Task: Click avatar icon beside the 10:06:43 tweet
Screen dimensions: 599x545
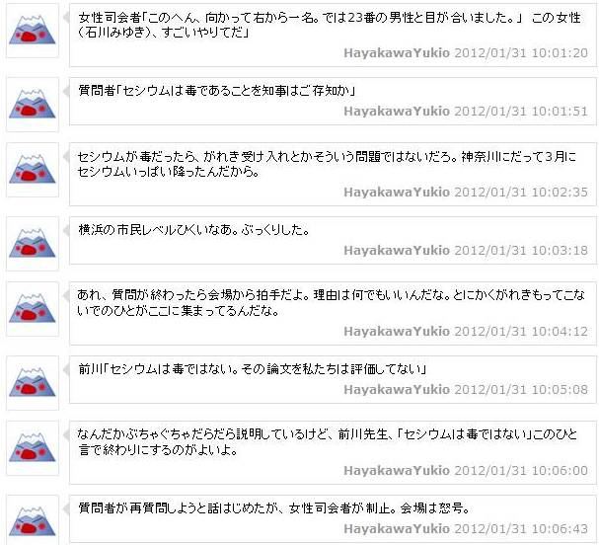Action: 33,520
